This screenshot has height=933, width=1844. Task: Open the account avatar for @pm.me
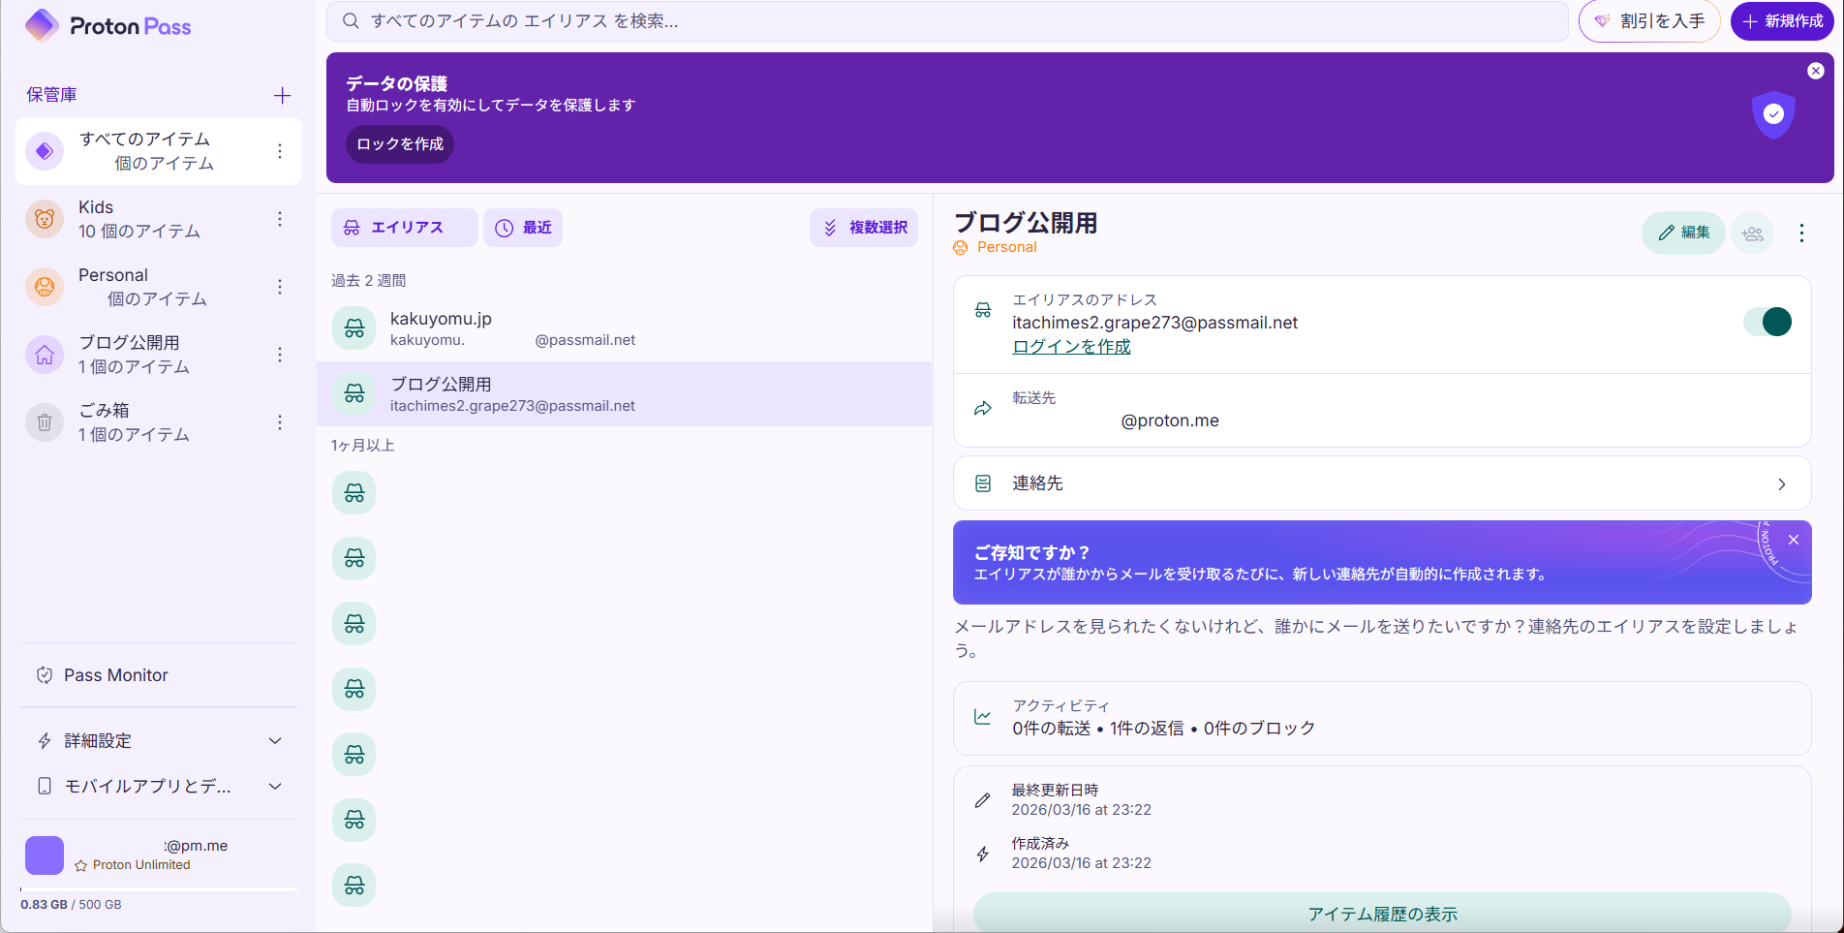(x=44, y=855)
